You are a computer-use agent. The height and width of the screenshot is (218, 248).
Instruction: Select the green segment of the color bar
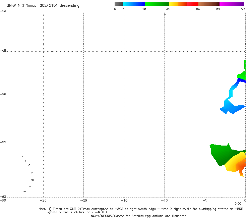click(x=157, y=4)
